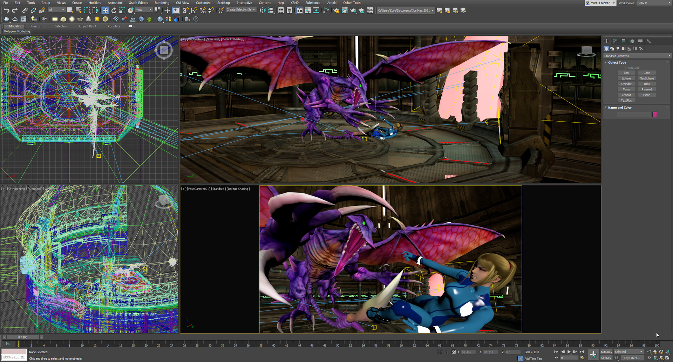
Task: Switch to the Modify command panel icon
Action: coord(616,41)
